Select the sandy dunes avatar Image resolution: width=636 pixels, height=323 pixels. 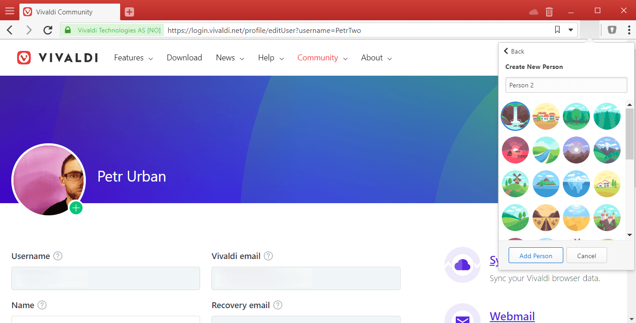[576, 218]
